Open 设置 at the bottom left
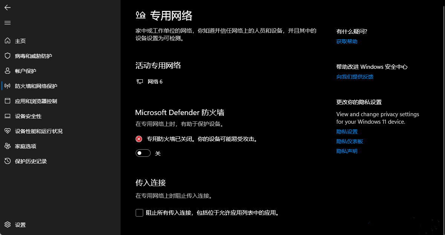445x235 pixels. click(x=20, y=224)
